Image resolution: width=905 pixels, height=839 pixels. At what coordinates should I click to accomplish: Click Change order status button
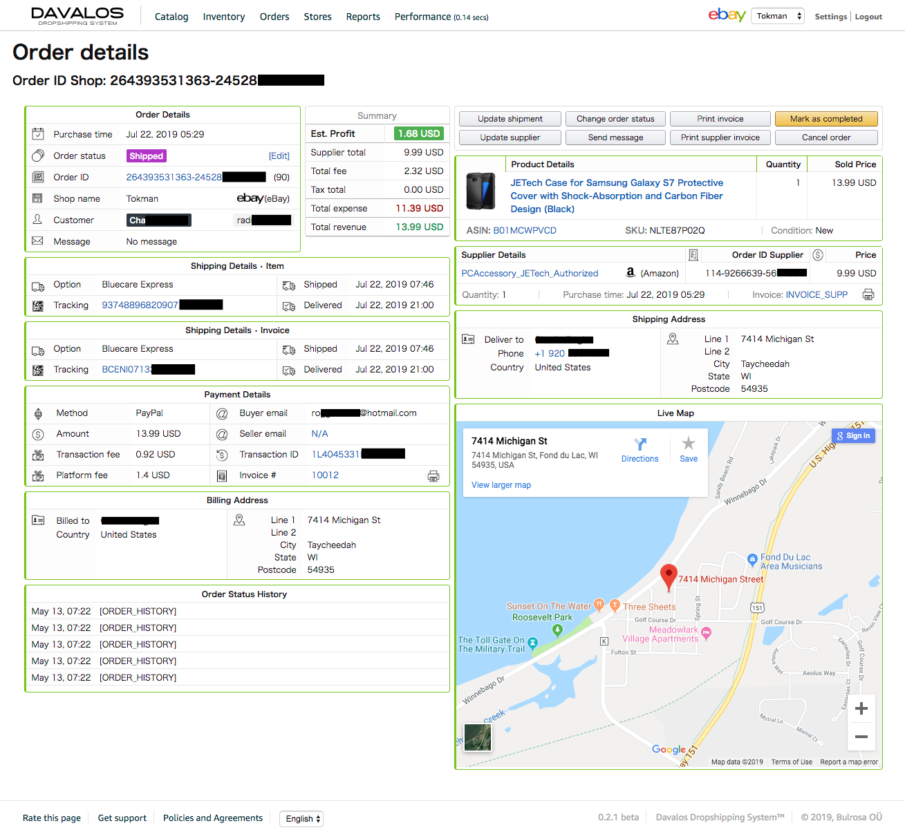click(x=615, y=119)
